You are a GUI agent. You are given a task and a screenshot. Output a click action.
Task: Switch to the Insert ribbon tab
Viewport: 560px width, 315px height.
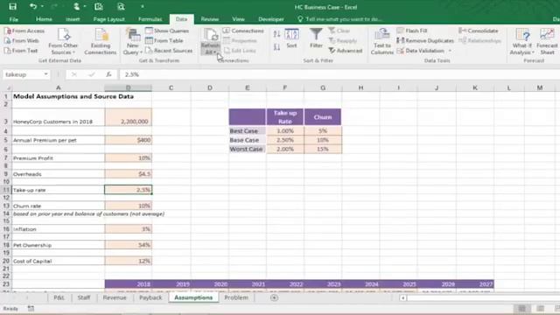(x=73, y=19)
